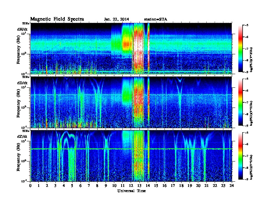Click hour "4" on the Universal Time axis
The image size is (276, 213).
tap(64, 186)
